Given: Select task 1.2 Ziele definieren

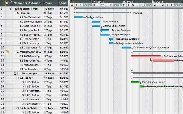Looking at the screenshot, I should click(31, 22).
